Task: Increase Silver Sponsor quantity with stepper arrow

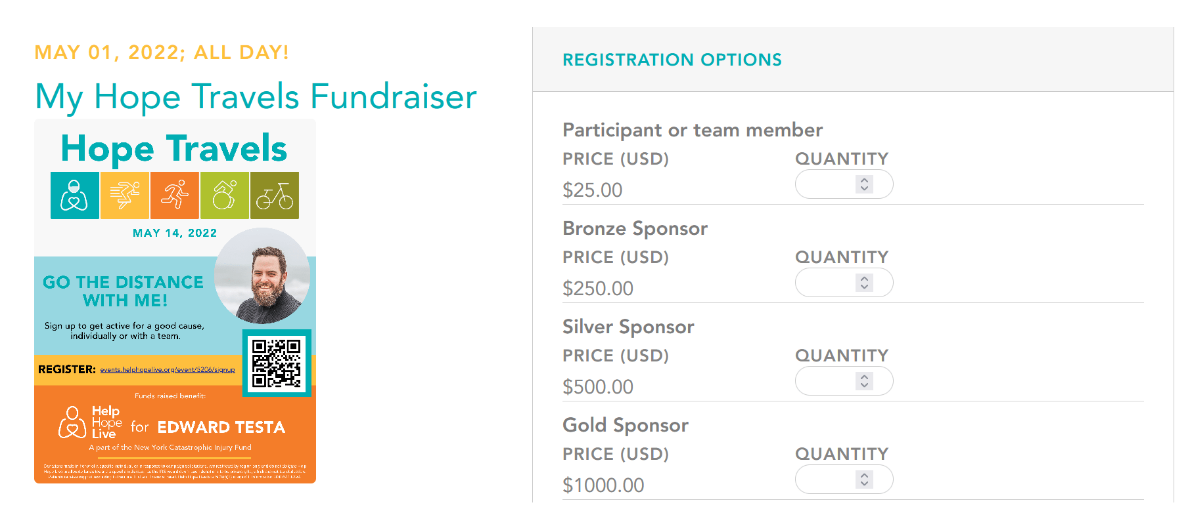Action: pyautogui.click(x=865, y=377)
